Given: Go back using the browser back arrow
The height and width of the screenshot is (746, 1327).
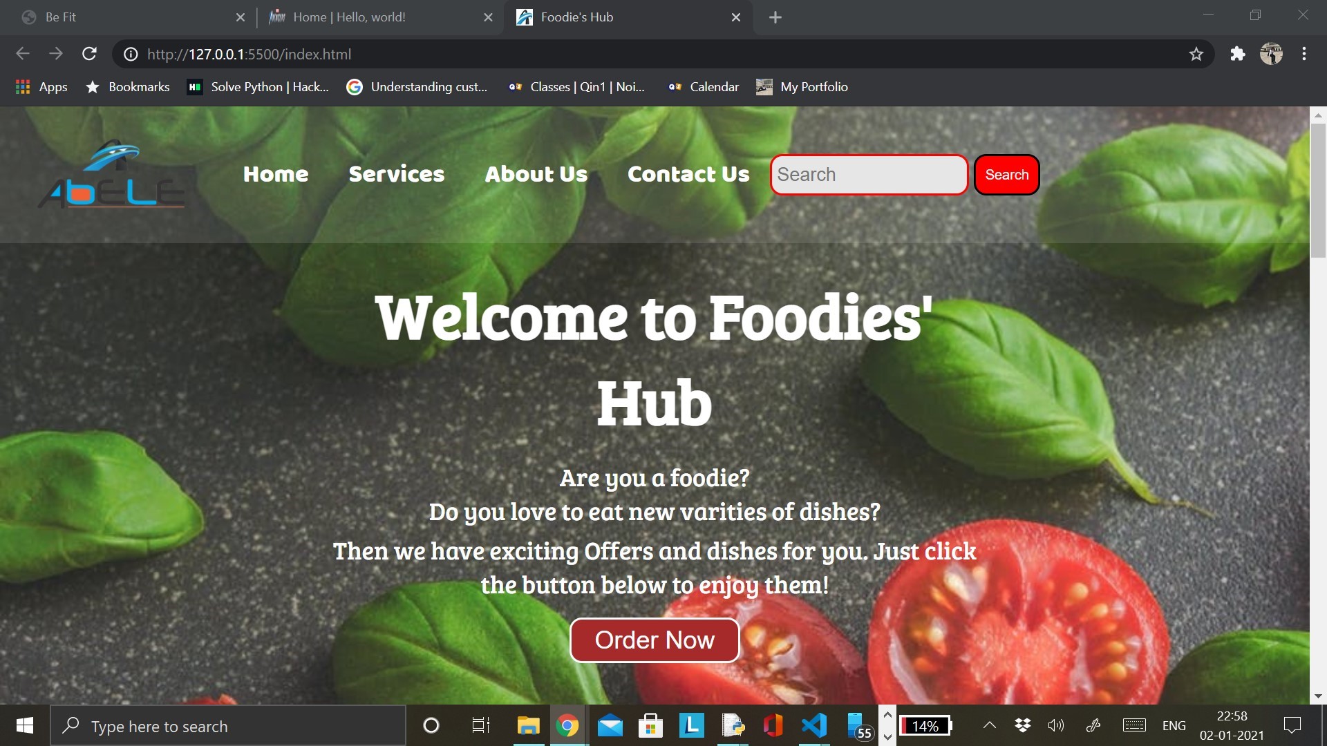Looking at the screenshot, I should 23,54.
